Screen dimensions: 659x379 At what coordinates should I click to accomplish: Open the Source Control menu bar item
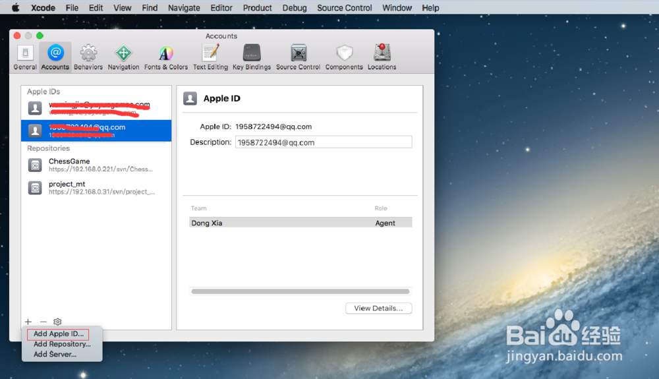tap(344, 7)
